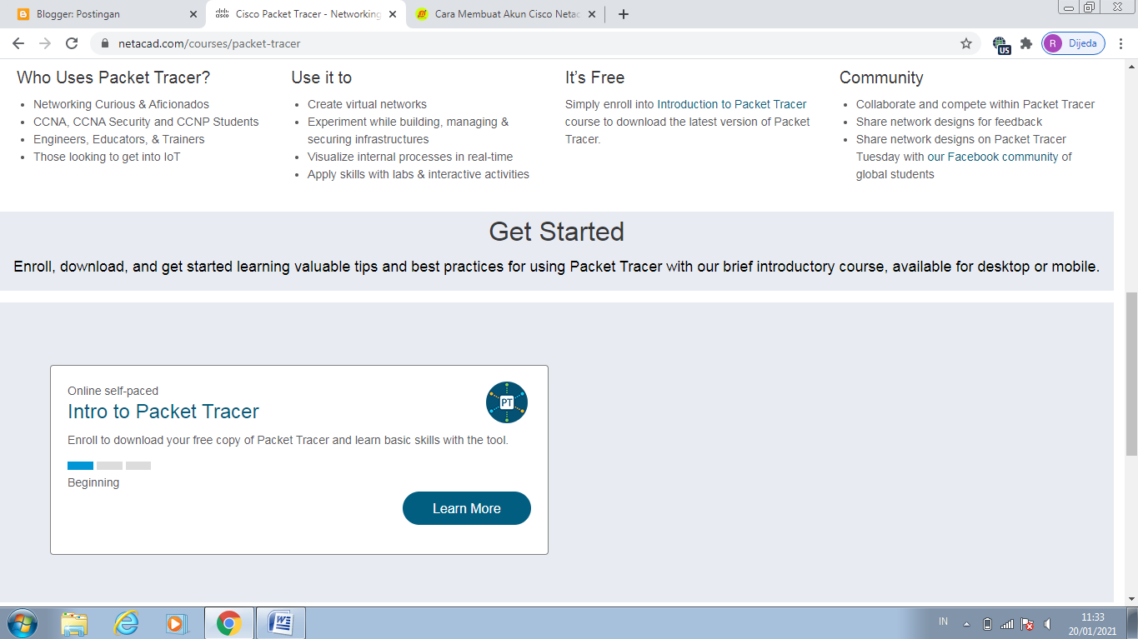The image size is (1138, 639).
Task: Click the address bar URL field
Action: (x=534, y=43)
